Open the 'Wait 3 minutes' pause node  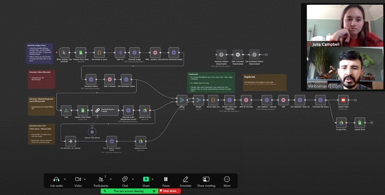(109, 79)
